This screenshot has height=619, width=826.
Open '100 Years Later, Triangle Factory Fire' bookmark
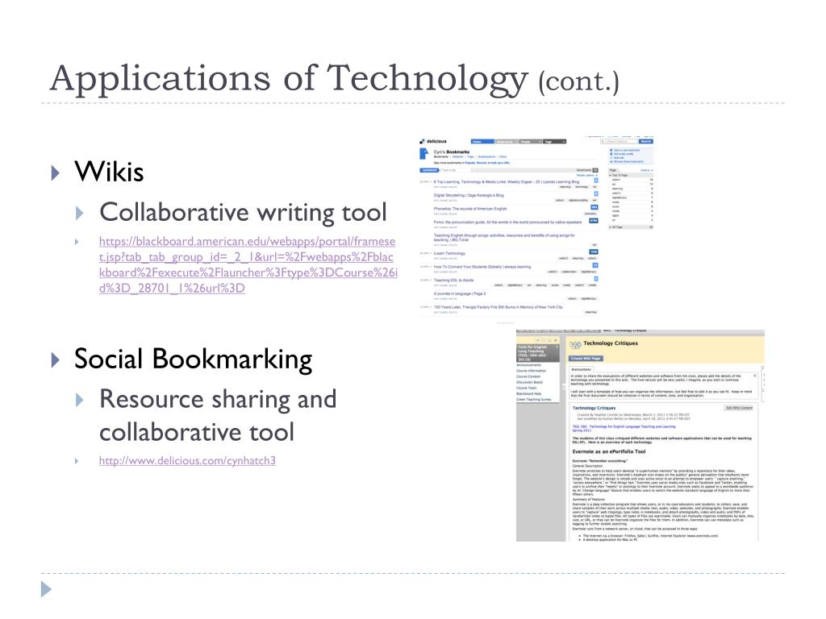pos(498,307)
